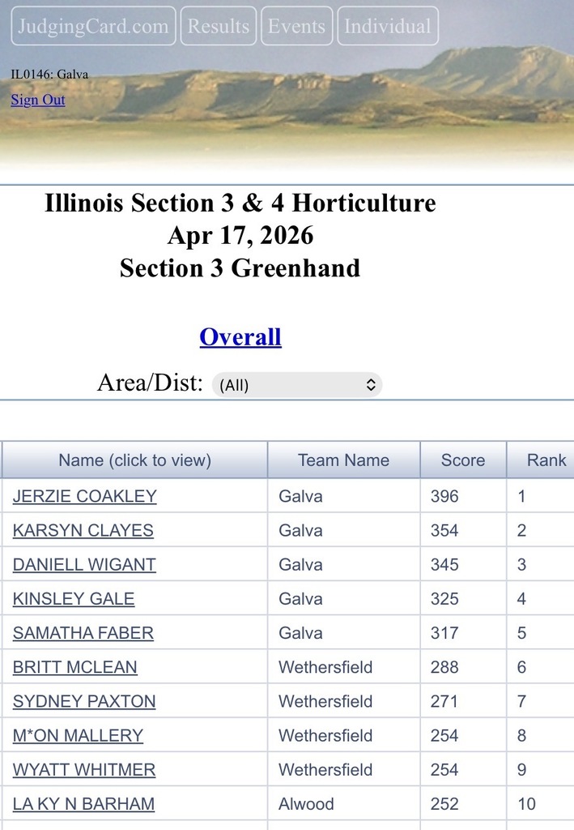Open the JudgingCard.com home button

point(91,26)
